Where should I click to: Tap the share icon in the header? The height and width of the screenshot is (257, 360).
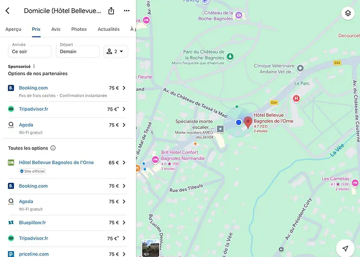tap(111, 11)
